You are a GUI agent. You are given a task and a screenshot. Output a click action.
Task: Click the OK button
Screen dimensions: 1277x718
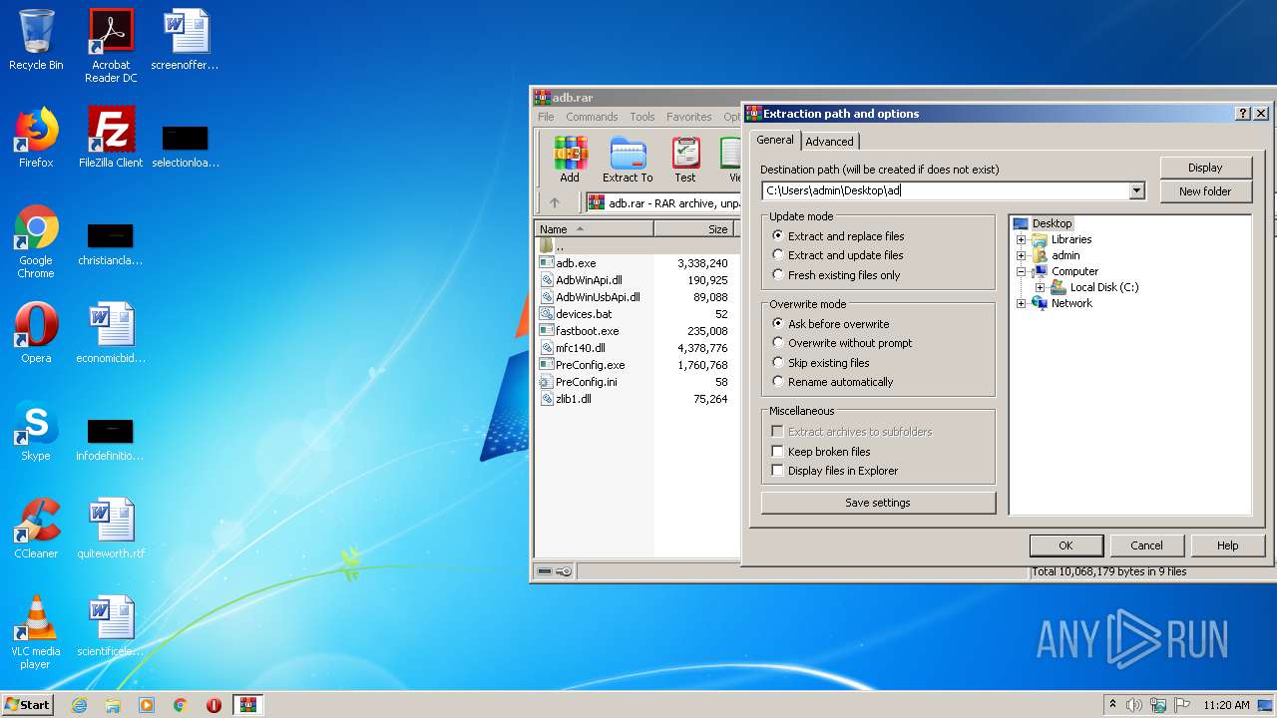pos(1065,545)
